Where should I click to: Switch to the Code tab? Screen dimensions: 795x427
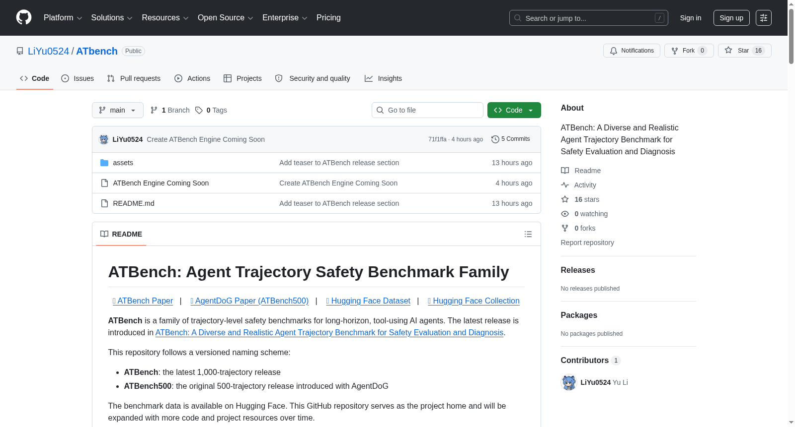click(x=35, y=78)
